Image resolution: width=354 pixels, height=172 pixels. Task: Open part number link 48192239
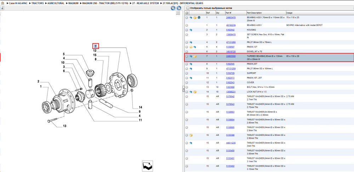[x=231, y=25]
